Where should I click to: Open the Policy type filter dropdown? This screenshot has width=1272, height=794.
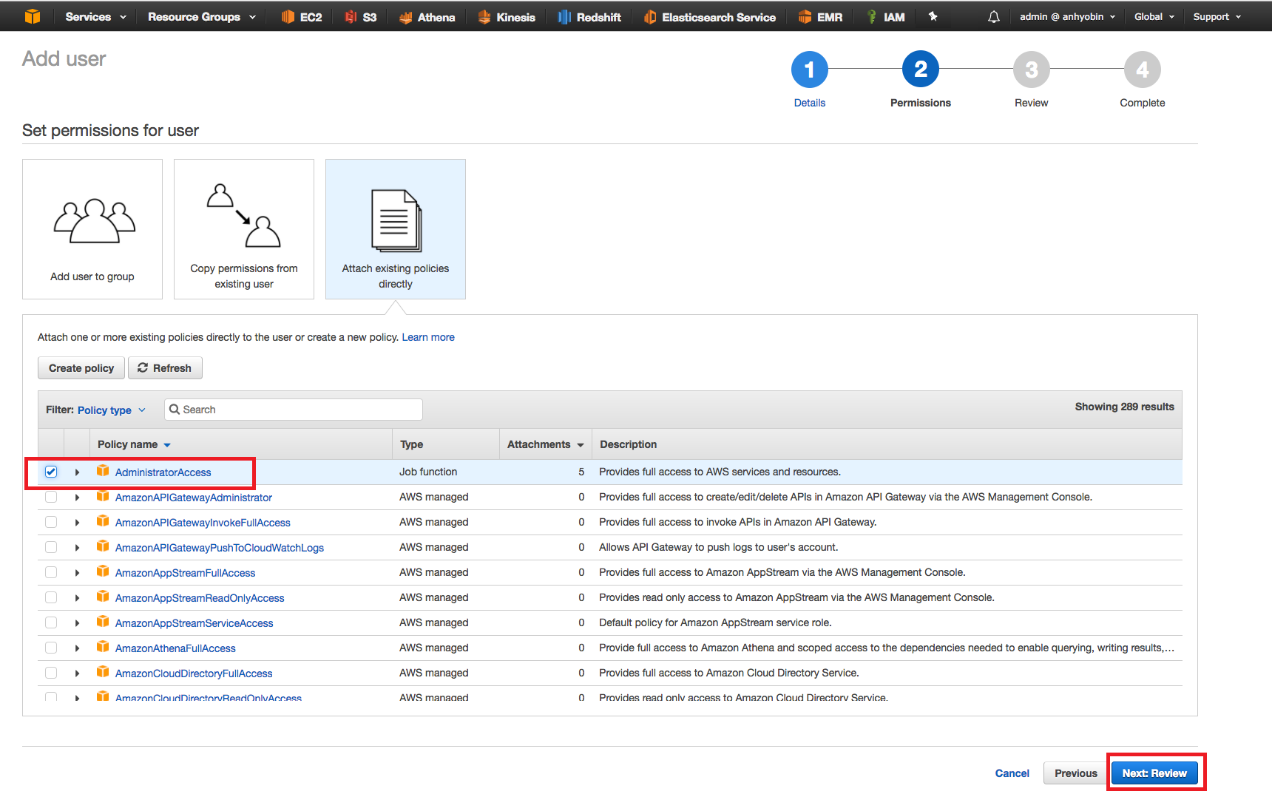pyautogui.click(x=111, y=410)
